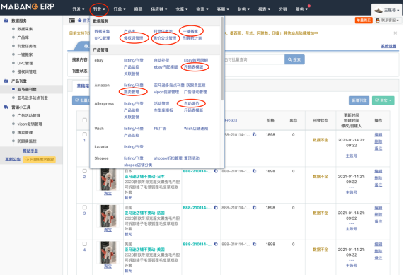Open product thumbnail in row 4

[108, 252]
